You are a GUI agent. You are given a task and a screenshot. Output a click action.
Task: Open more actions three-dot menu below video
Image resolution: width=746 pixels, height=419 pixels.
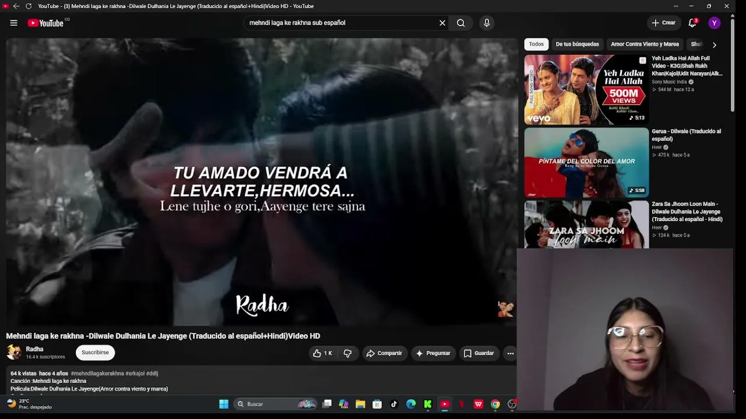(x=510, y=353)
